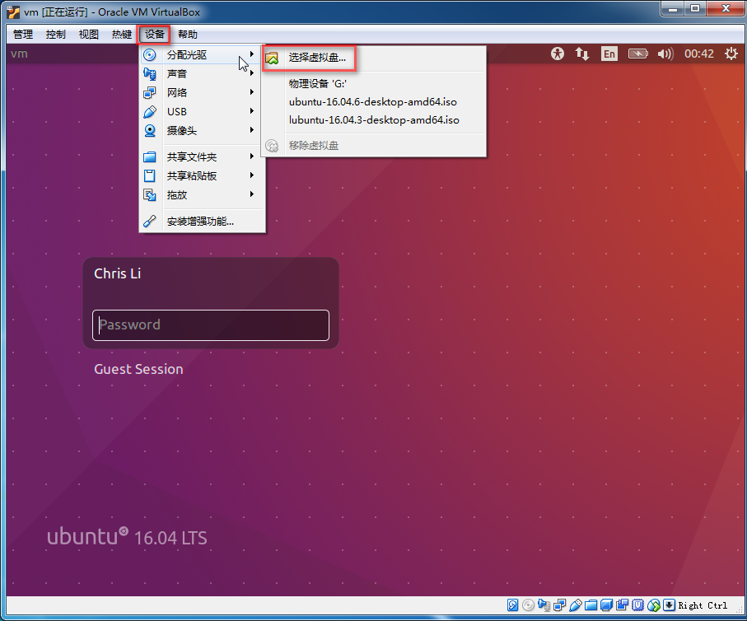Open the Ubuntu volume indicator

point(665,54)
